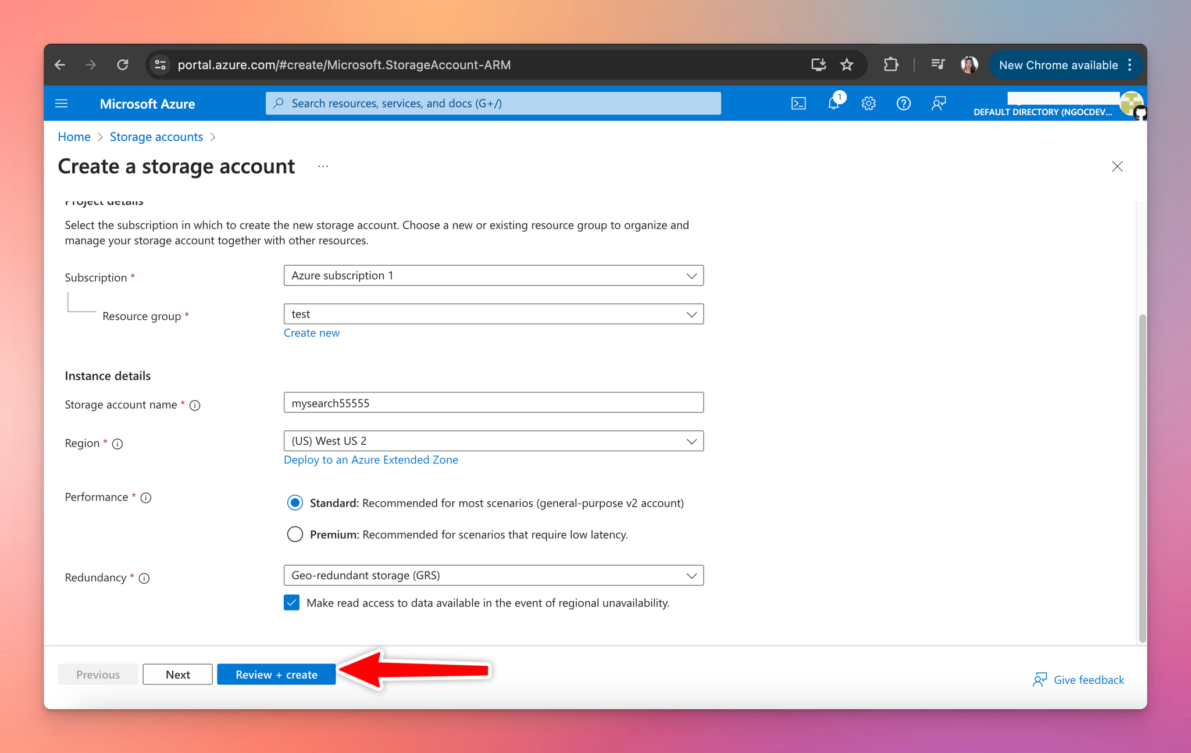This screenshot has width=1191, height=753.
Task: Select Standard performance radio button
Action: 295,503
